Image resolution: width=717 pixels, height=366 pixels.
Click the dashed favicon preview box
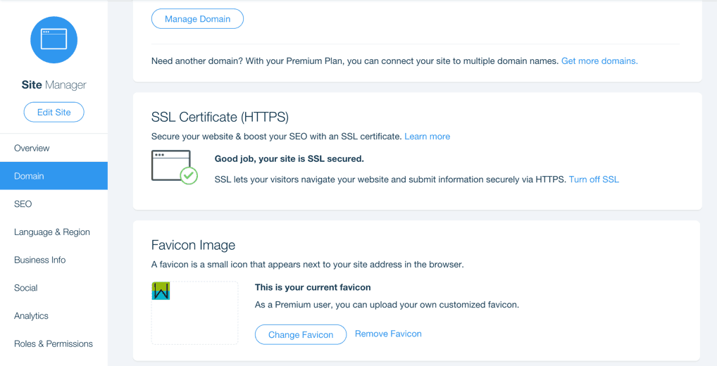[x=195, y=313]
